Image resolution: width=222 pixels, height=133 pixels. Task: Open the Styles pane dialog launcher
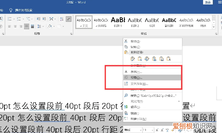(x=216, y=34)
